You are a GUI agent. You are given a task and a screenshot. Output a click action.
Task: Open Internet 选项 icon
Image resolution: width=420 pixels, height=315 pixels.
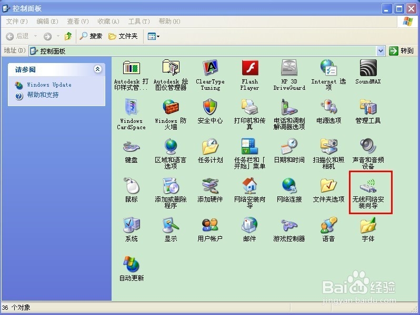click(x=328, y=68)
